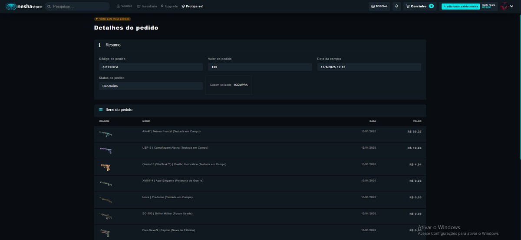Viewport: 521px width, 240px height.
Task: Open the Proteja-se! link
Action: (x=192, y=7)
